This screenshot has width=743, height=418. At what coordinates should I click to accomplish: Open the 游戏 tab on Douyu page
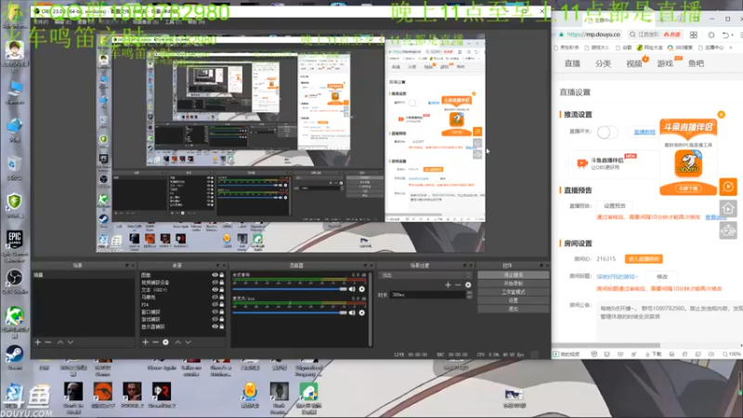click(x=665, y=63)
